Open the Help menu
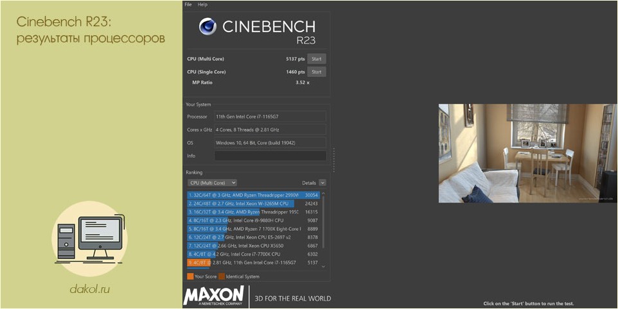The image size is (618, 309). point(202,4)
